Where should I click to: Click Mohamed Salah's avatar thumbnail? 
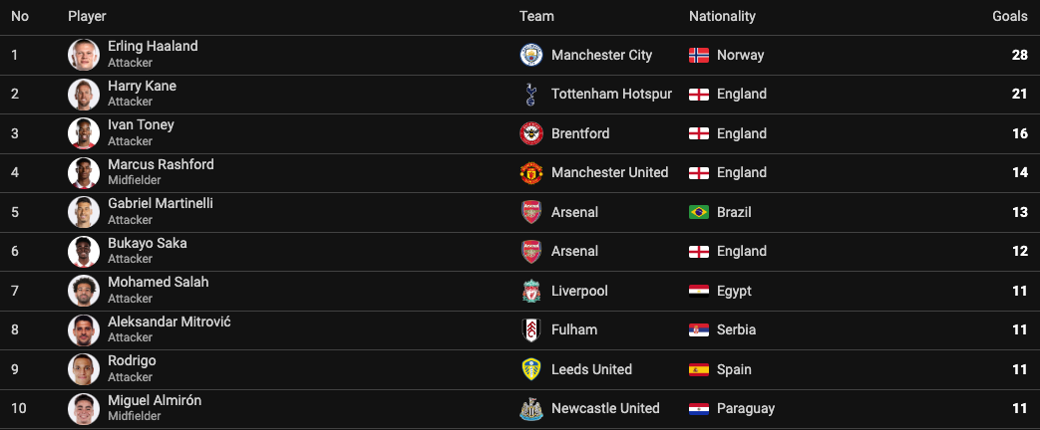pyautogui.click(x=84, y=291)
